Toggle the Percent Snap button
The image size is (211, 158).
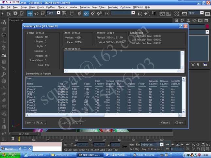[x=93, y=13]
